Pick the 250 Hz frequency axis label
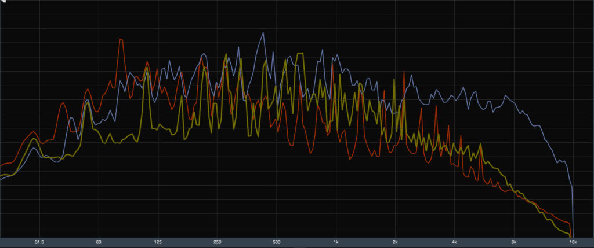The image size is (594, 248). click(x=218, y=242)
